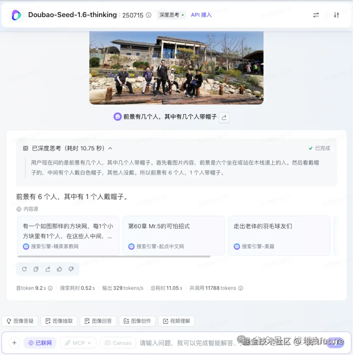
Task: Dislike the response with thumbs down
Action: (71, 269)
